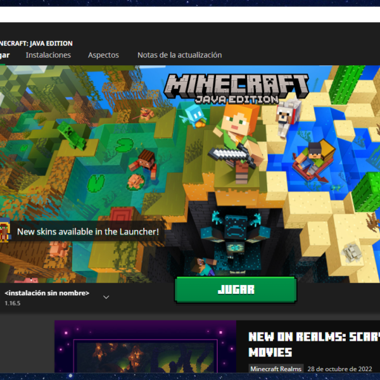Click the 1.16.5 version label
The width and height of the screenshot is (380, 380).
click(x=13, y=303)
